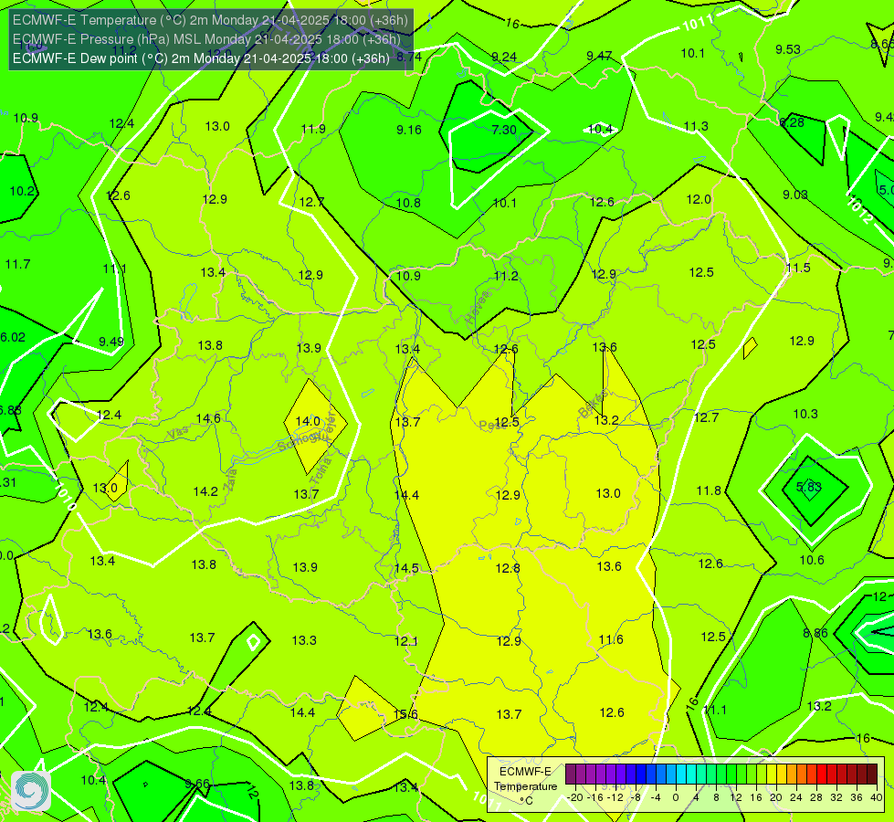Click the 10.2 value on the map
The width and height of the screenshot is (894, 822).
tap(22, 191)
